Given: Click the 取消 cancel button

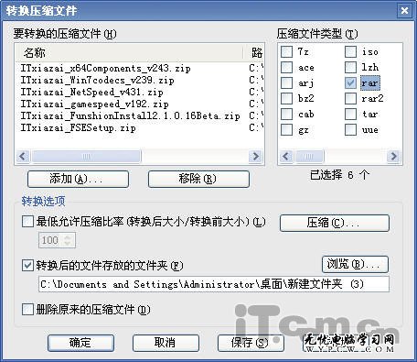Looking at the screenshot, I should pyautogui.click(x=166, y=343).
